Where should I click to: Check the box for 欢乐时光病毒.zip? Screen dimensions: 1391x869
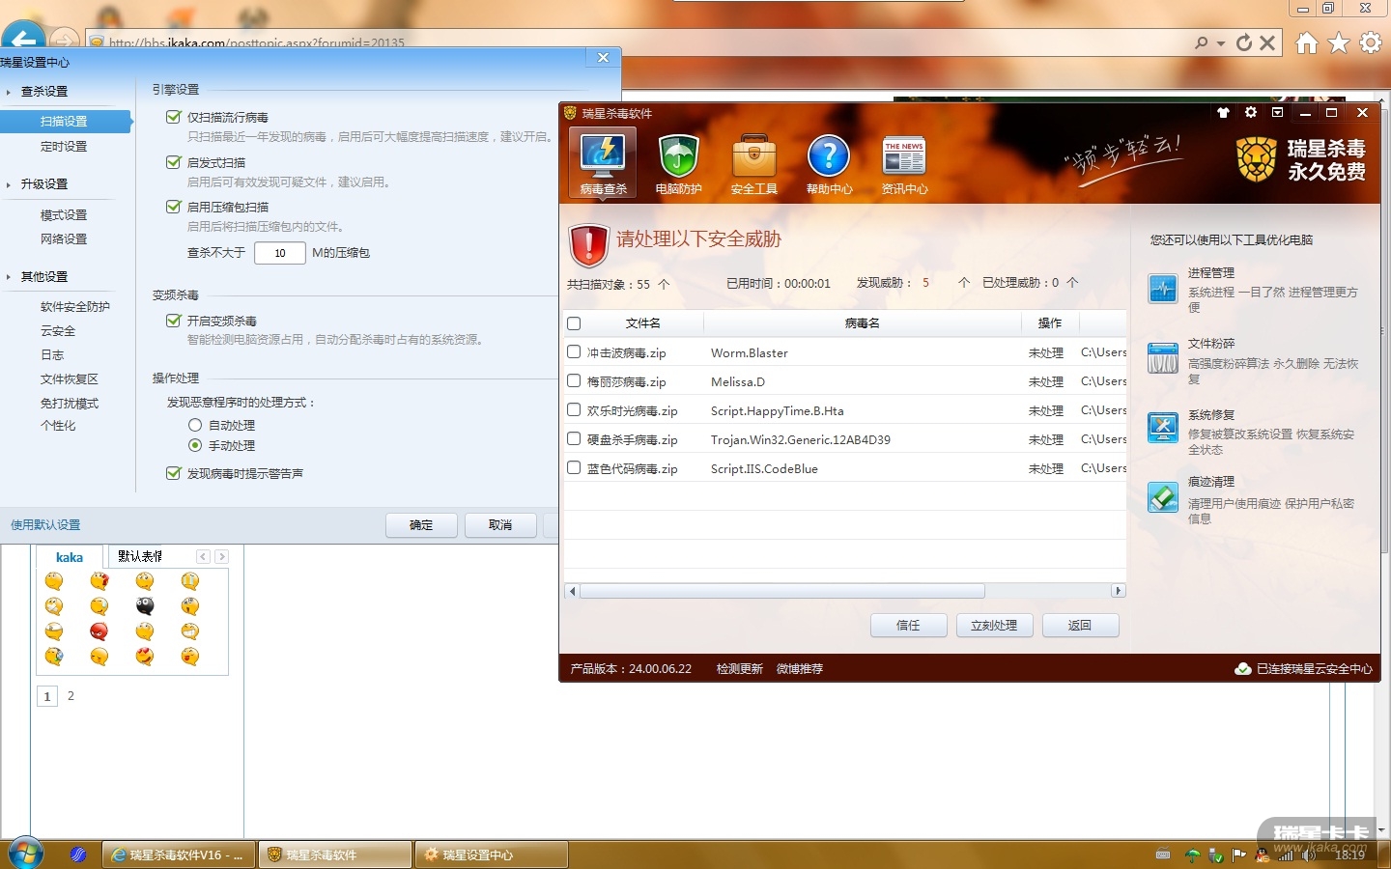click(574, 410)
